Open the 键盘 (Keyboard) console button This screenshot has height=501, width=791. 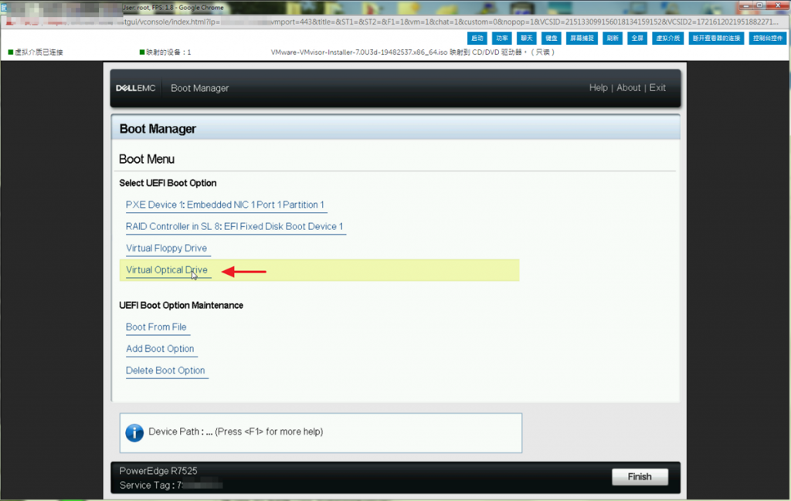coord(552,39)
